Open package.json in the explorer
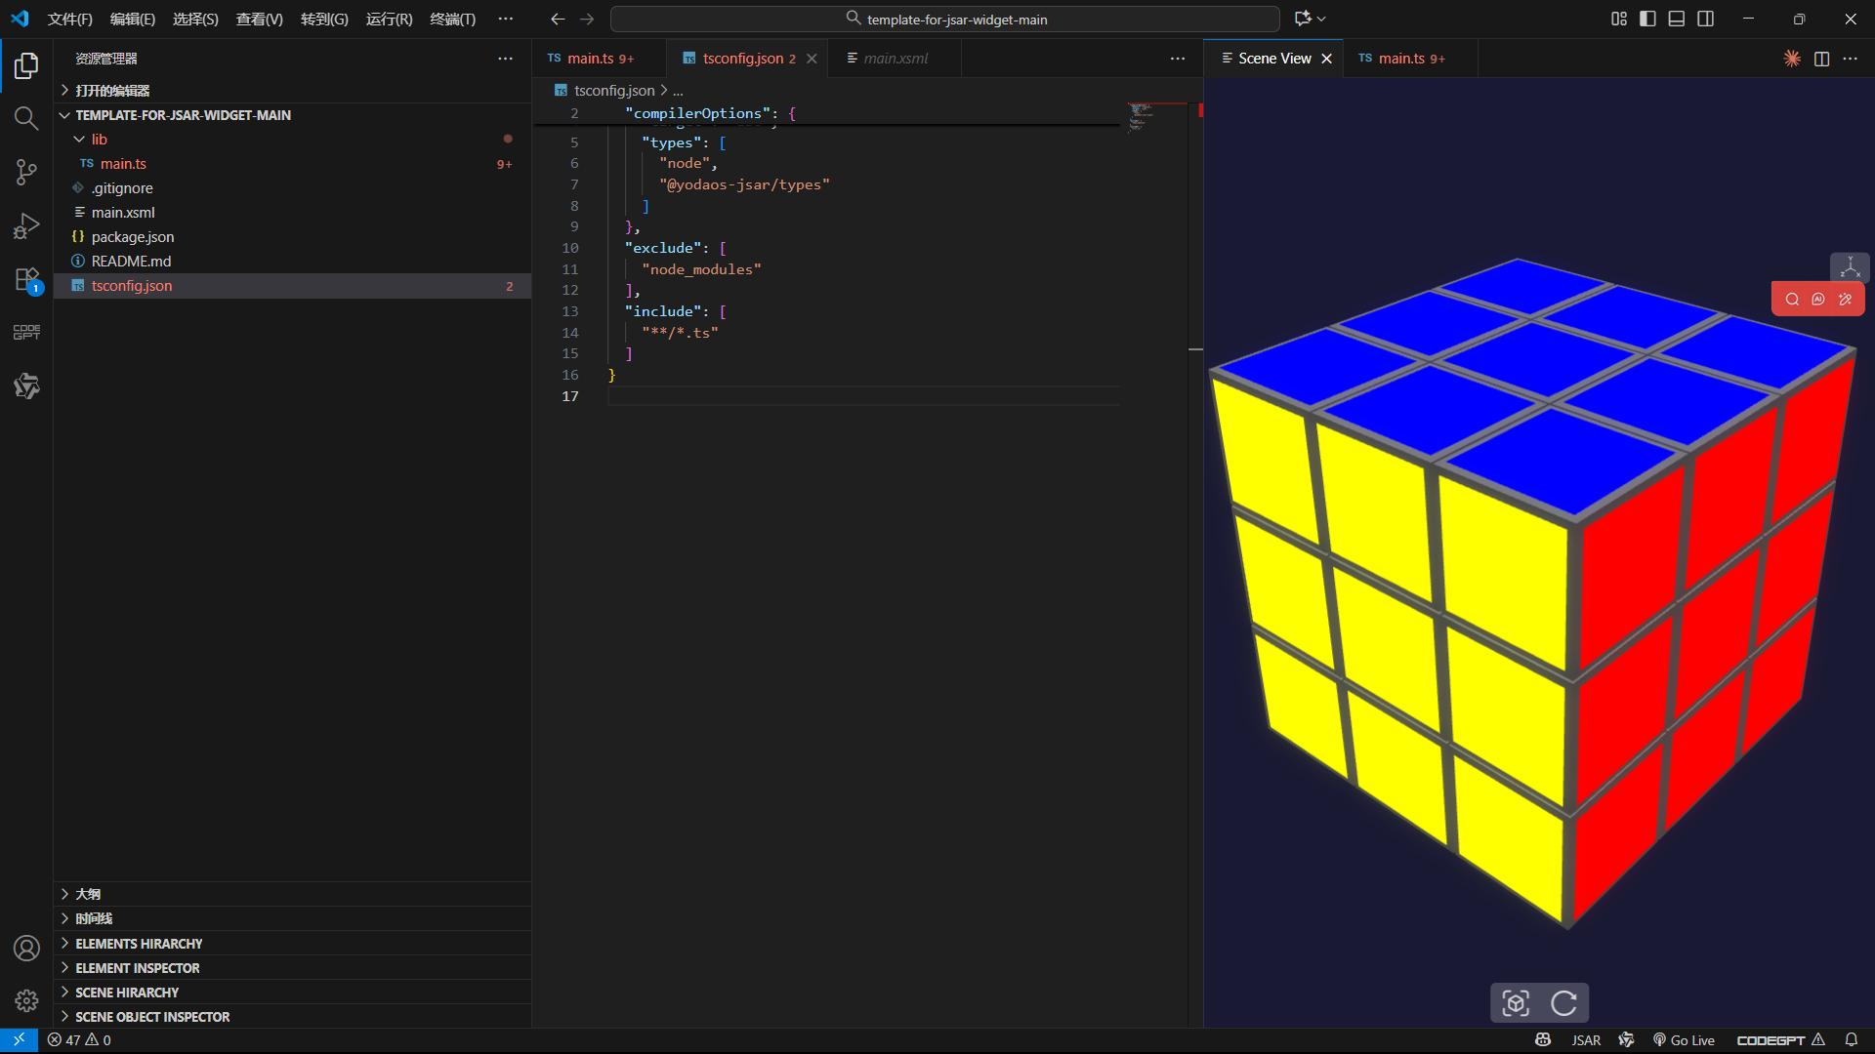 pyautogui.click(x=133, y=237)
